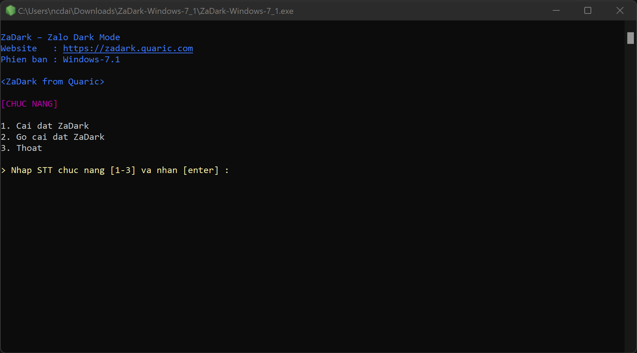Click the 'Website' label text
637x353 pixels.
click(19, 48)
